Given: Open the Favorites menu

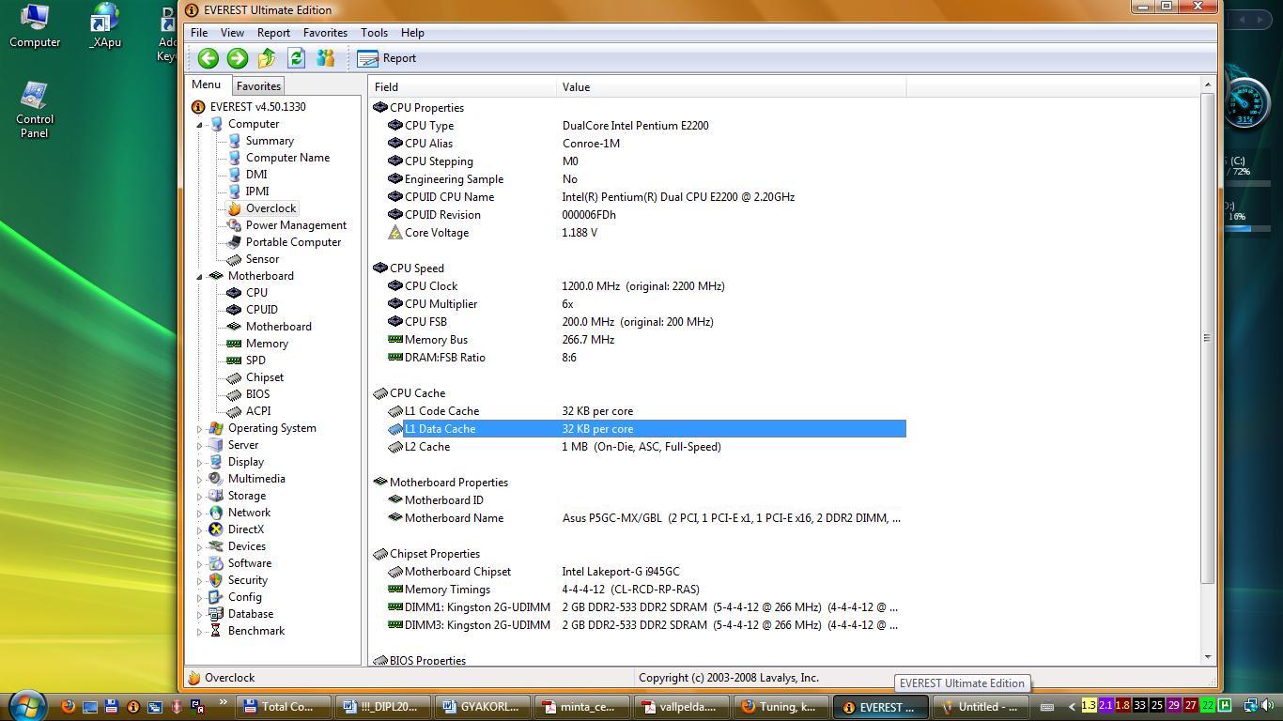Looking at the screenshot, I should coord(325,33).
